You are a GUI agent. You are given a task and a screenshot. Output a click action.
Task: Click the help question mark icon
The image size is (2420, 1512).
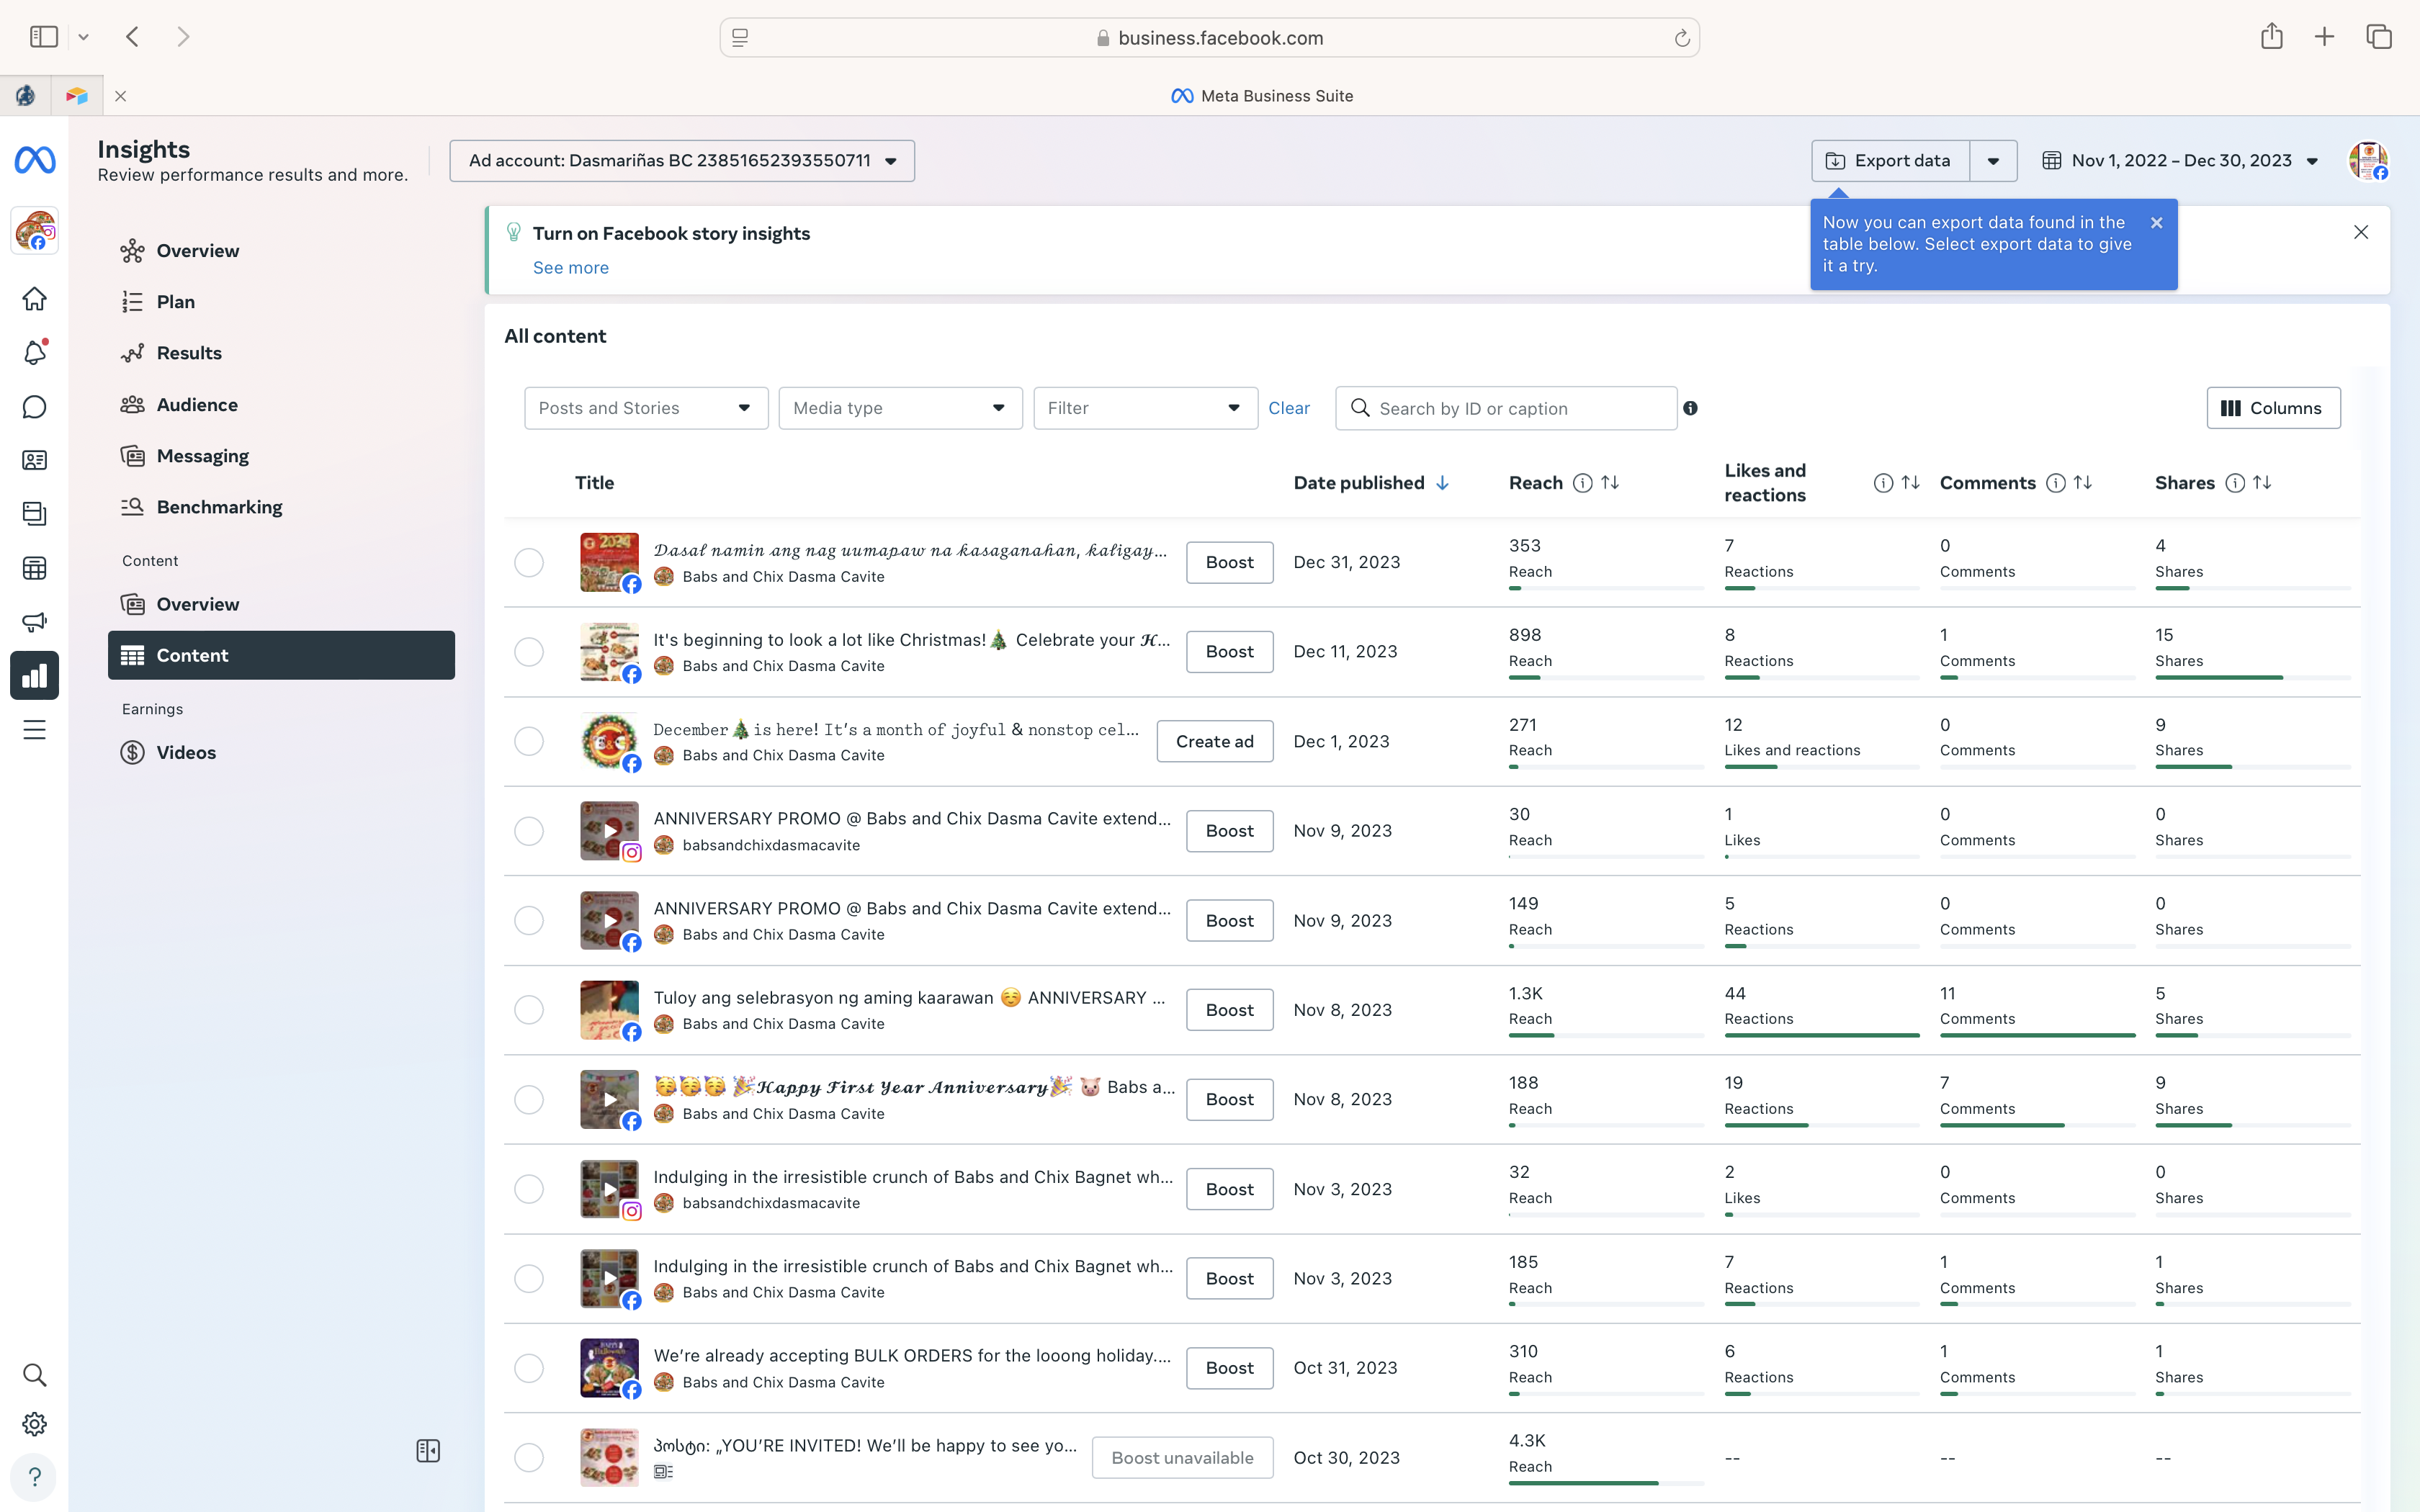(34, 1477)
